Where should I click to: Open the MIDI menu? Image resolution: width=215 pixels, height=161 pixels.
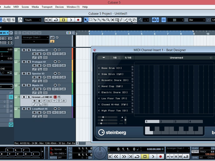click(x=16, y=7)
